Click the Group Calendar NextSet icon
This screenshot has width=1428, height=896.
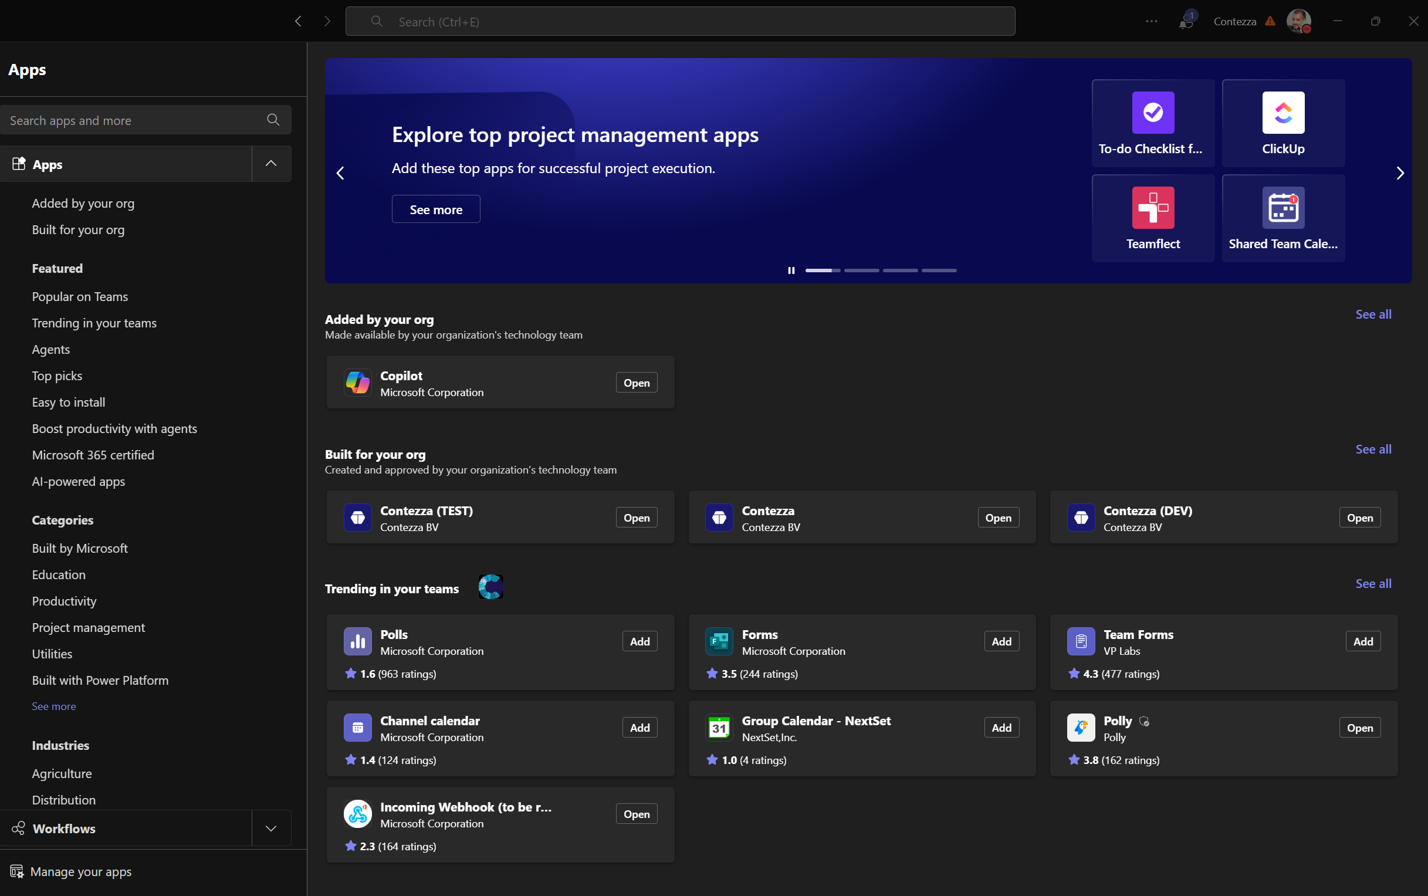pos(719,728)
